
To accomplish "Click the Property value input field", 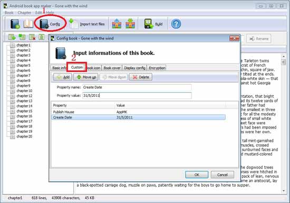I will click(137, 96).
